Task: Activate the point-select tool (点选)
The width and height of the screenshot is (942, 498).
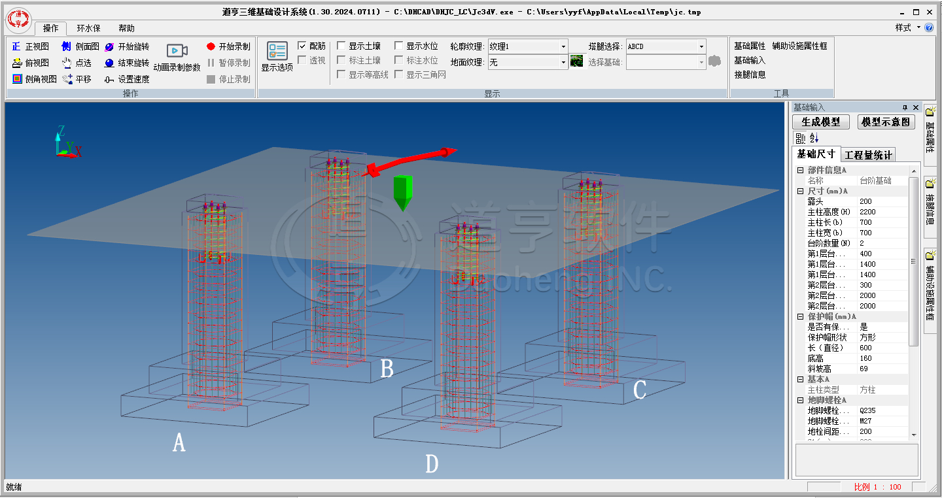Action: [77, 63]
